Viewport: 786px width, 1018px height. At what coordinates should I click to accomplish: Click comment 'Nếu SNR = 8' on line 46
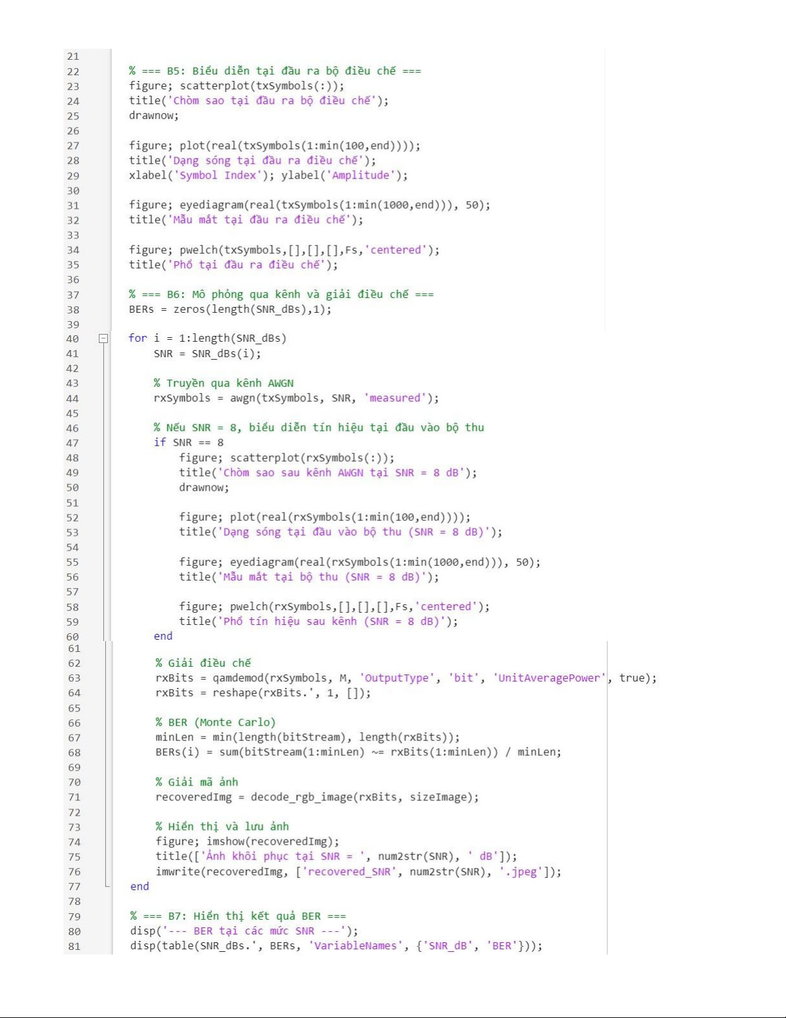pyautogui.click(x=319, y=427)
